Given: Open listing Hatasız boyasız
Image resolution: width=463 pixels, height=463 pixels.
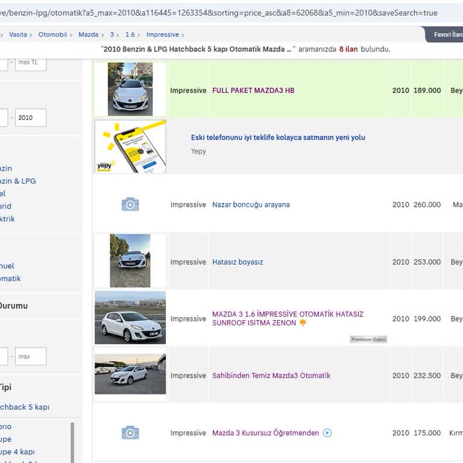Looking at the screenshot, I should click(x=238, y=262).
